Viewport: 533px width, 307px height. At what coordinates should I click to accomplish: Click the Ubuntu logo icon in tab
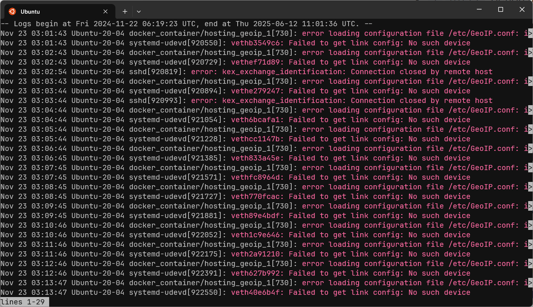click(x=12, y=11)
